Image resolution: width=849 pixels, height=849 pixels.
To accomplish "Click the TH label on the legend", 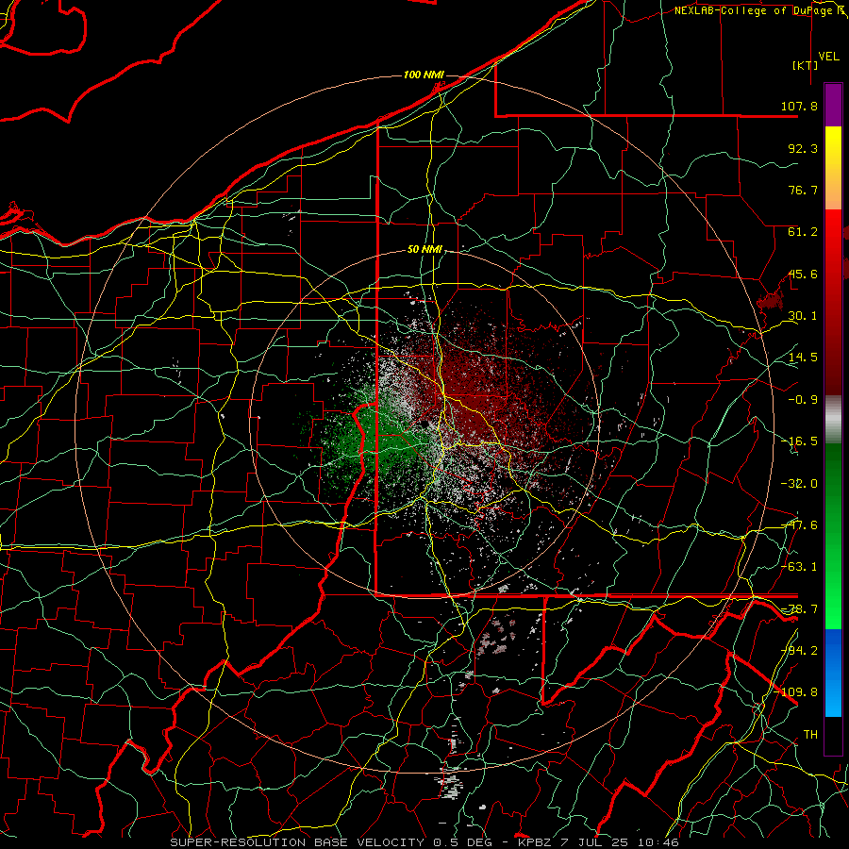I will click(810, 735).
